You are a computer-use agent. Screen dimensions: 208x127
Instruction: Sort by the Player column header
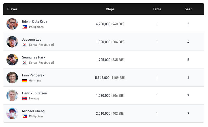click(12, 9)
